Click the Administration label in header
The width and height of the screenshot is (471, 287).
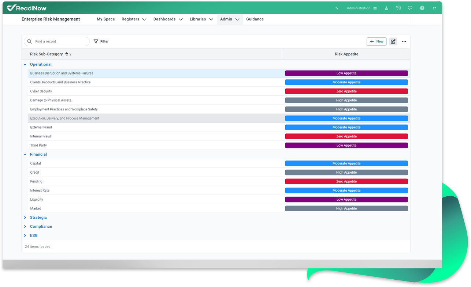click(x=359, y=8)
